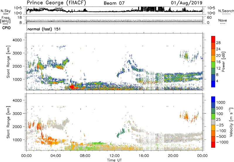Select the red top segment of the Power colorbar
Image resolution: width=234 pixels, height=162 pixels.
click(213, 39)
